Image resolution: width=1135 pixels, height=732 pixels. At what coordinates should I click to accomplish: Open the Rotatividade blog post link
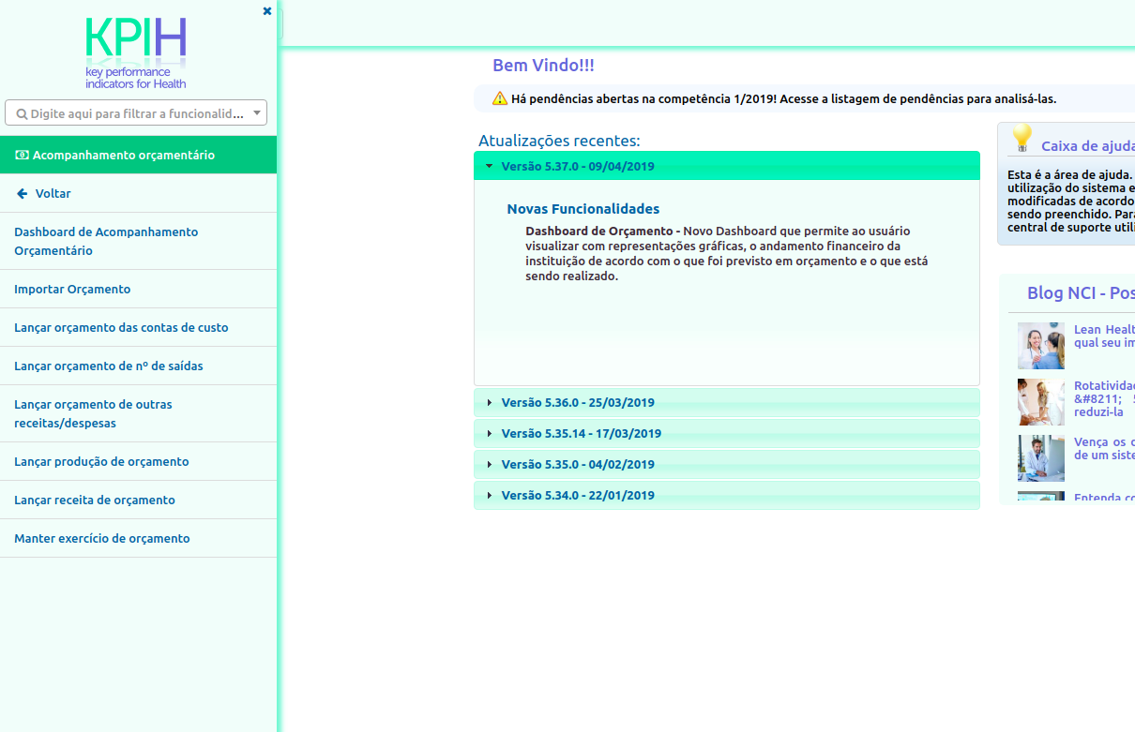coord(1104,398)
